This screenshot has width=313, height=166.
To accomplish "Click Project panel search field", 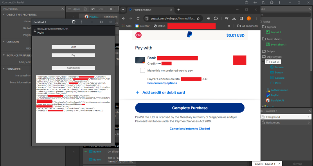I will [285, 15].
